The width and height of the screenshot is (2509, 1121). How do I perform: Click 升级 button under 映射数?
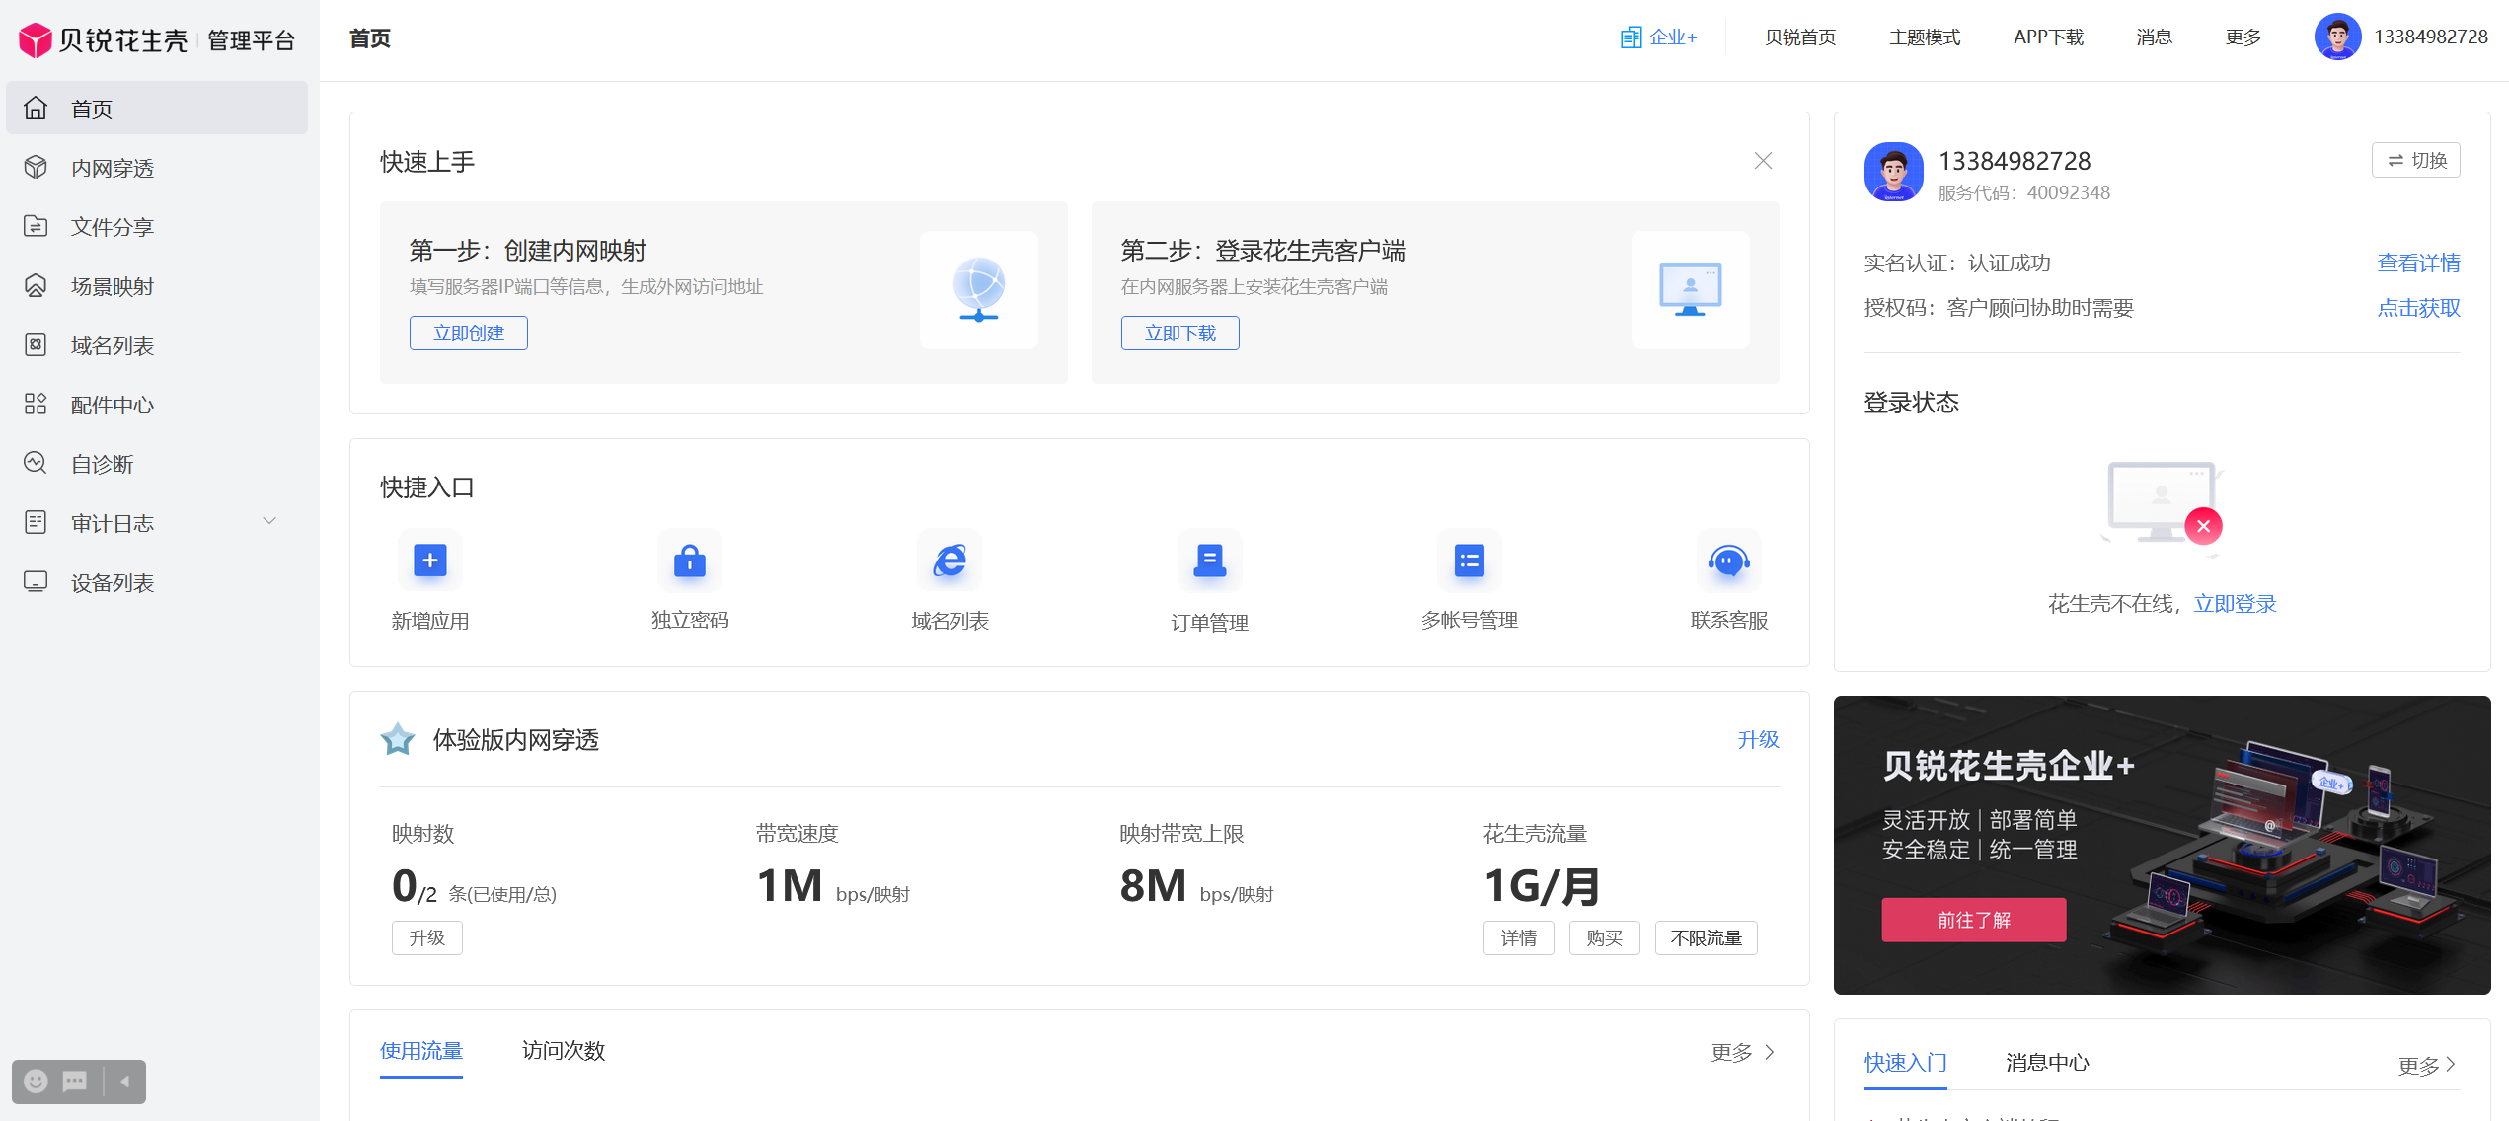click(427, 937)
